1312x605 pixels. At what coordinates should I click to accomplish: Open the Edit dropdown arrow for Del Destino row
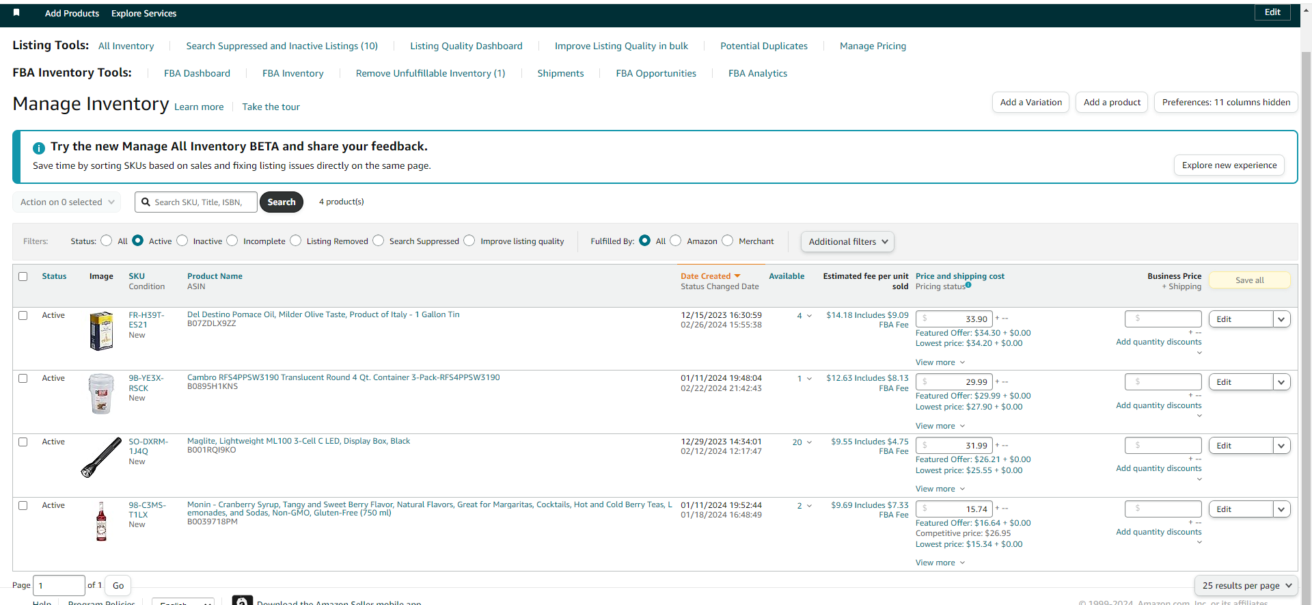pyautogui.click(x=1281, y=319)
